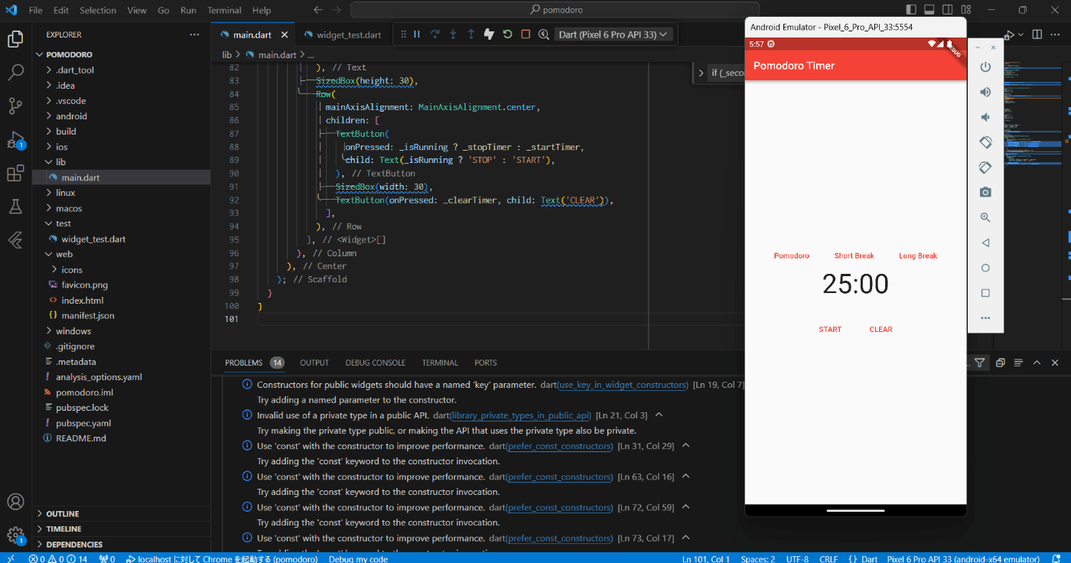
Task: Open the Explorer view in activity bar
Action: pyautogui.click(x=15, y=39)
